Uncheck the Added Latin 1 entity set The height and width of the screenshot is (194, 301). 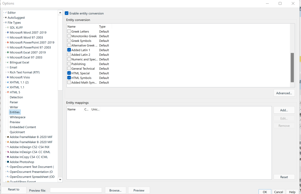pos(69,50)
